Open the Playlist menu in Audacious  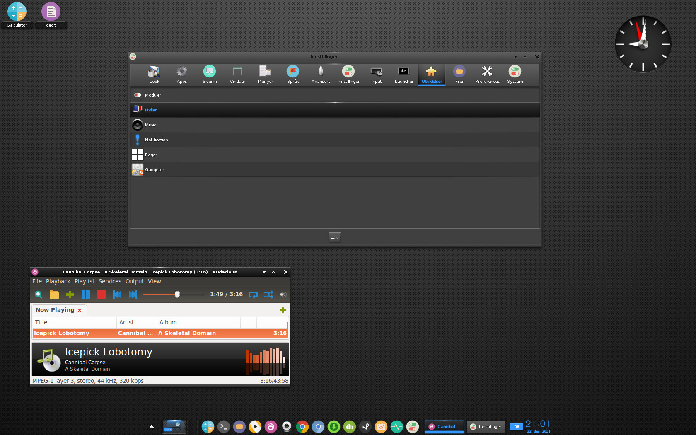pyautogui.click(x=85, y=281)
